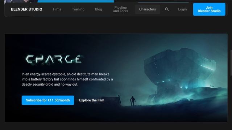Click Join Blender Studio button
This screenshot has height=130, width=232.
coord(209,9)
